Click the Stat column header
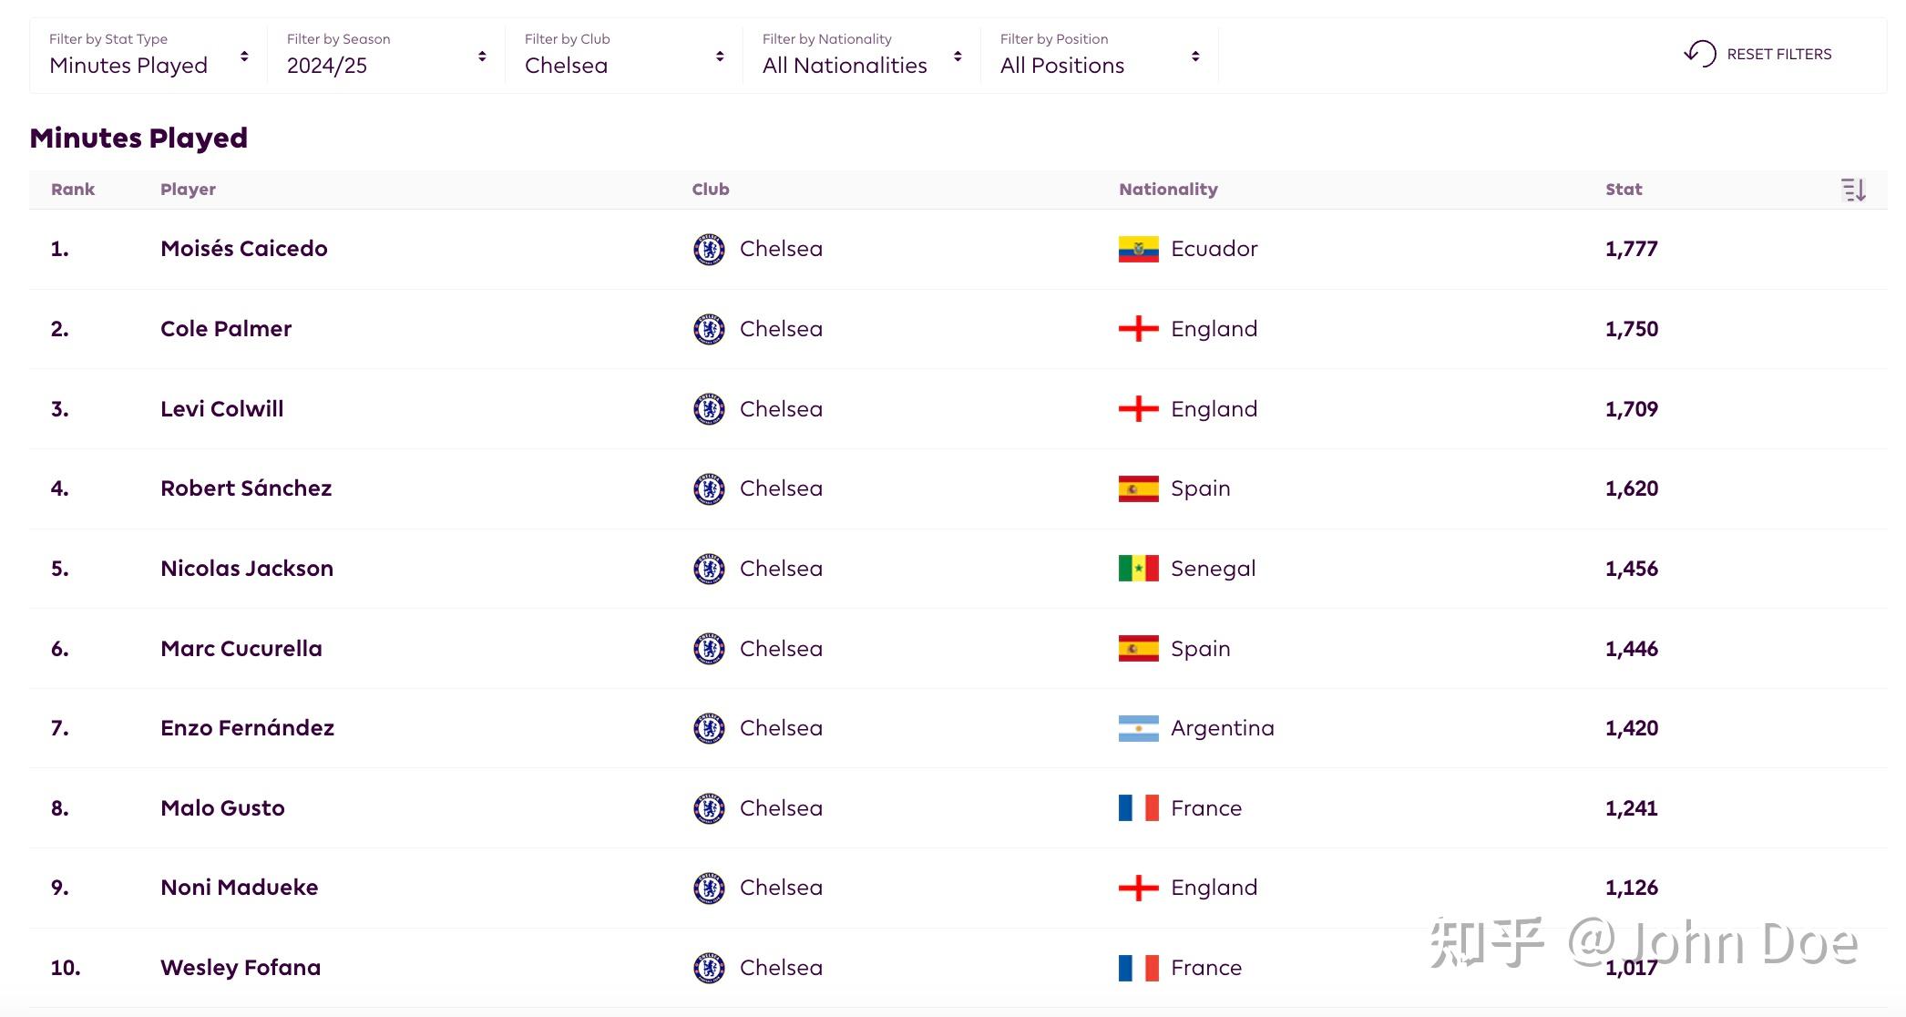The image size is (1906, 1017). 1624,190
